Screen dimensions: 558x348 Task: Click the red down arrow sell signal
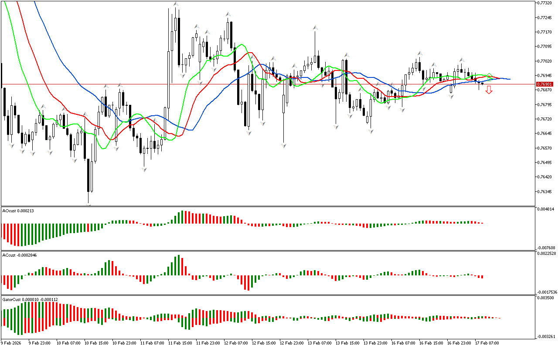click(x=489, y=90)
